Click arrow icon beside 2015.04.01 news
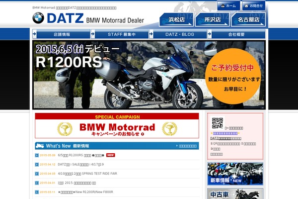 click(37, 183)
